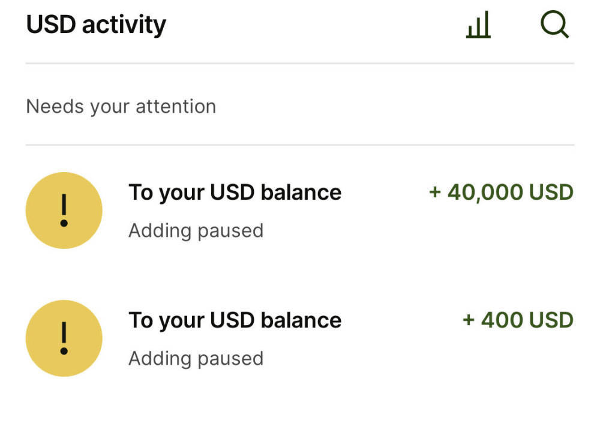Open "To your USD balance" title of 40,000 transaction
The image size is (600, 430).
coord(235,193)
